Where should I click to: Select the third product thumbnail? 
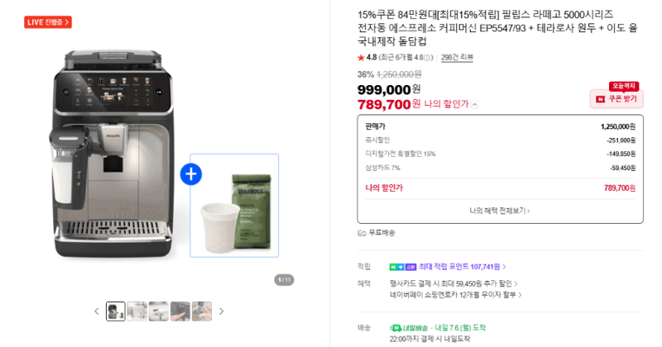coord(159,311)
